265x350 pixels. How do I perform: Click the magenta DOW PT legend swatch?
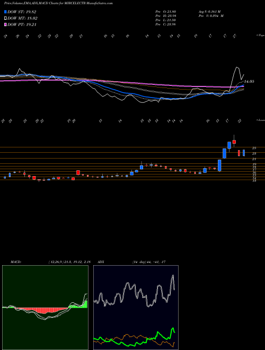pyautogui.click(x=6, y=24)
